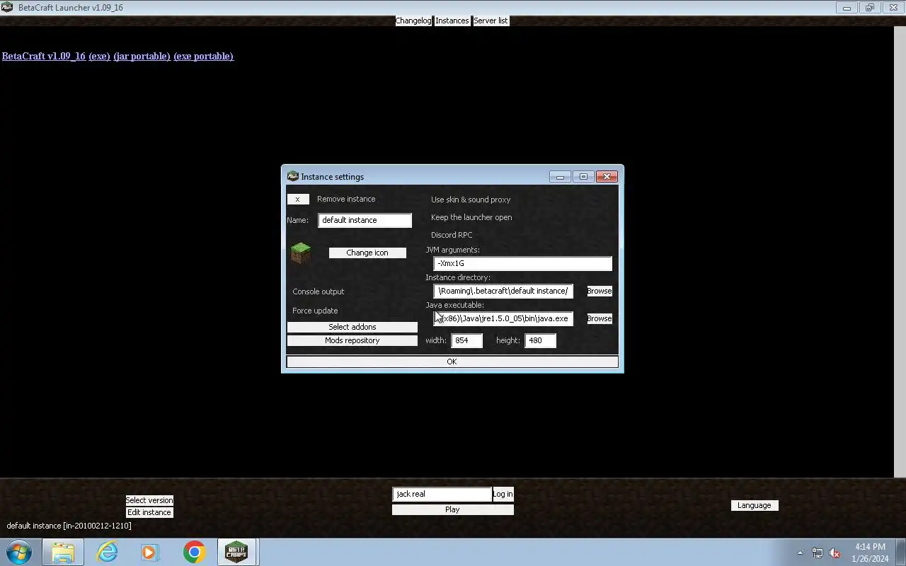This screenshot has height=566, width=906.
Task: Switch to the Server list tab
Action: pyautogui.click(x=491, y=21)
